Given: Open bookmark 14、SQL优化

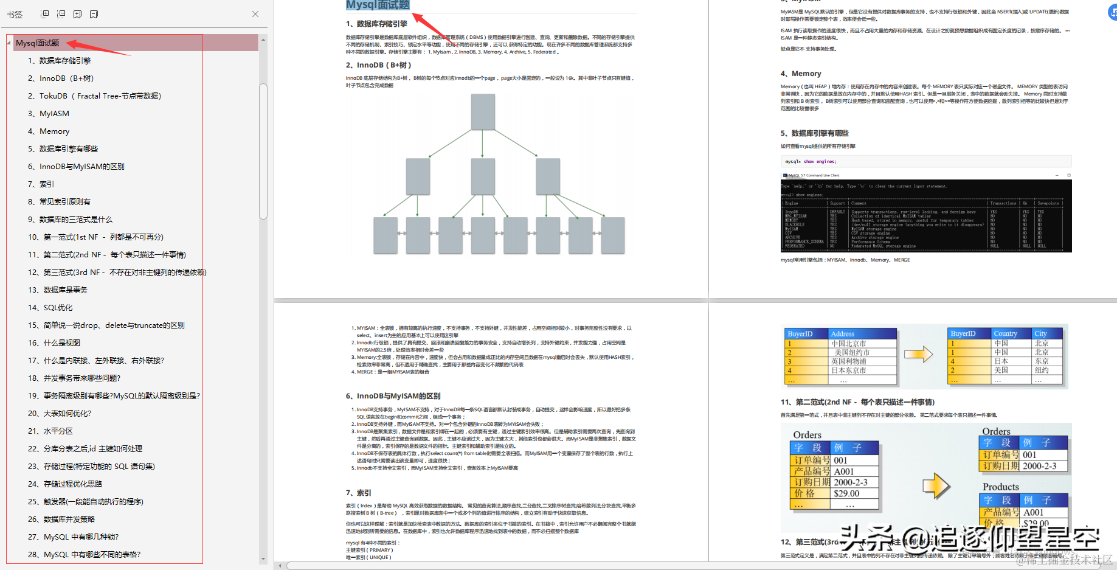Looking at the screenshot, I should (50, 307).
